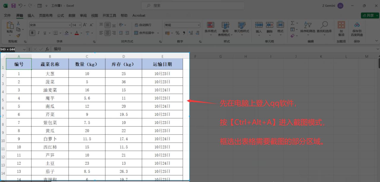Viewport: 380px width, 182px height.
Task: Apply comma style number format
Action: [184, 33]
